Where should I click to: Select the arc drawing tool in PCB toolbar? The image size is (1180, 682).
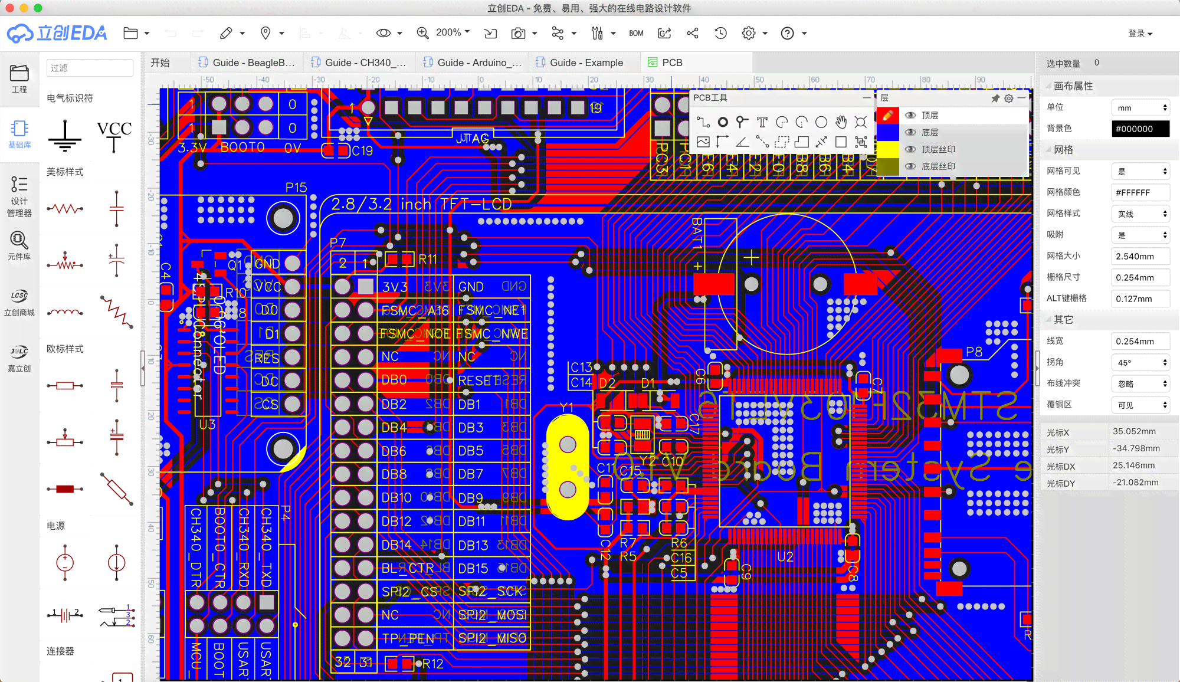click(782, 120)
